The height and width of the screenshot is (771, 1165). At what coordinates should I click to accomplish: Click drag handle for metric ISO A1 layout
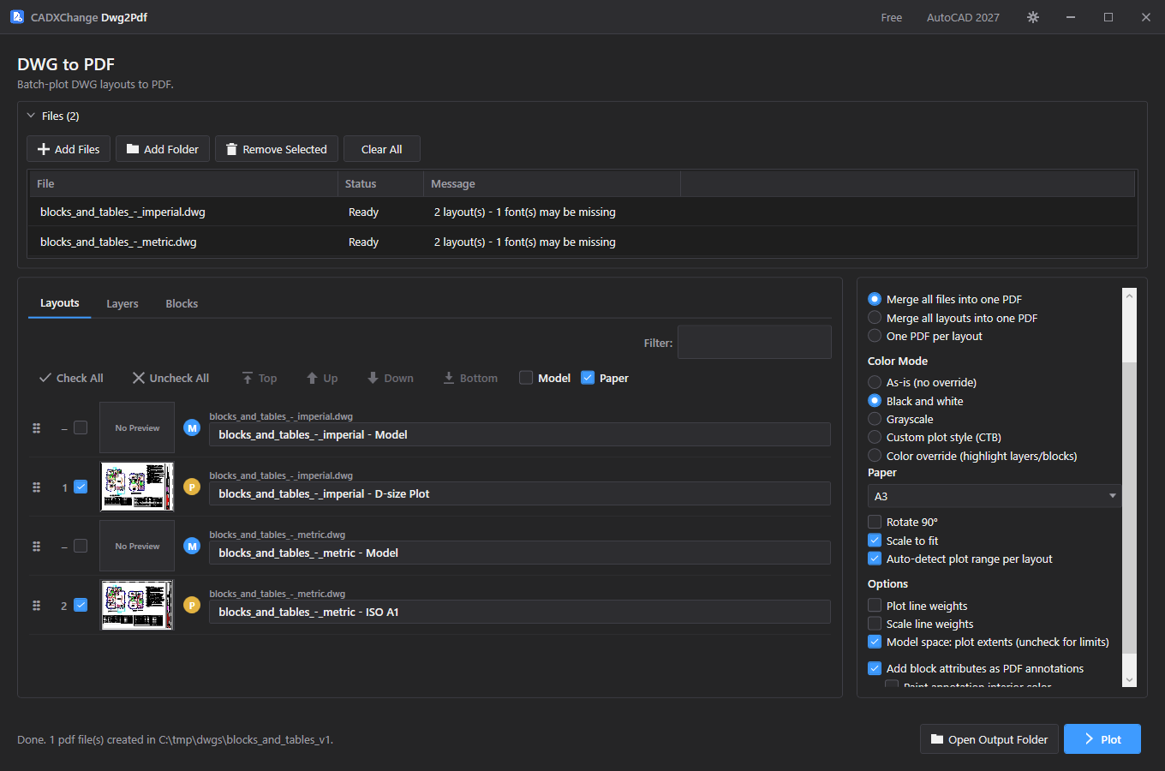[x=36, y=606]
